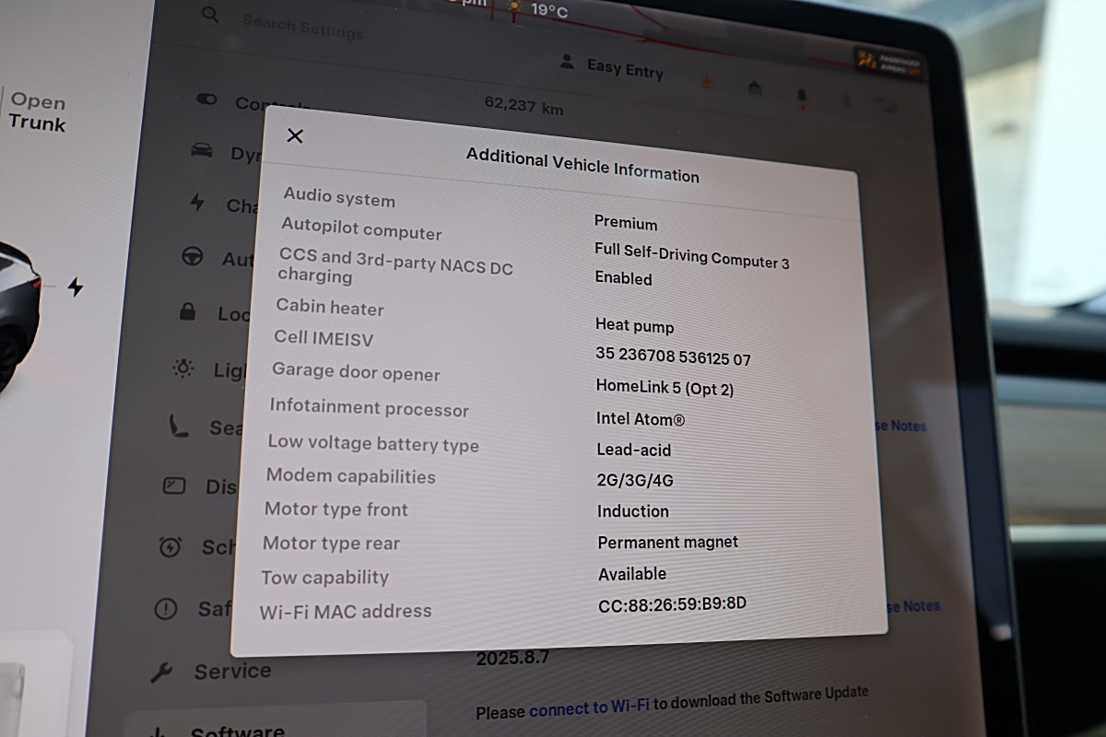Select the Motor type rear label
Viewport: 1106px width, 737px height.
[x=331, y=544]
